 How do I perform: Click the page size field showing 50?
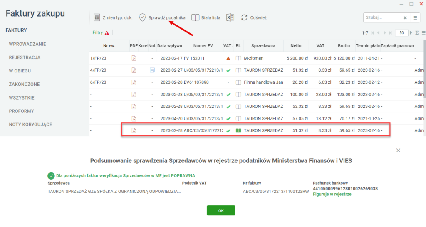click(x=401, y=33)
